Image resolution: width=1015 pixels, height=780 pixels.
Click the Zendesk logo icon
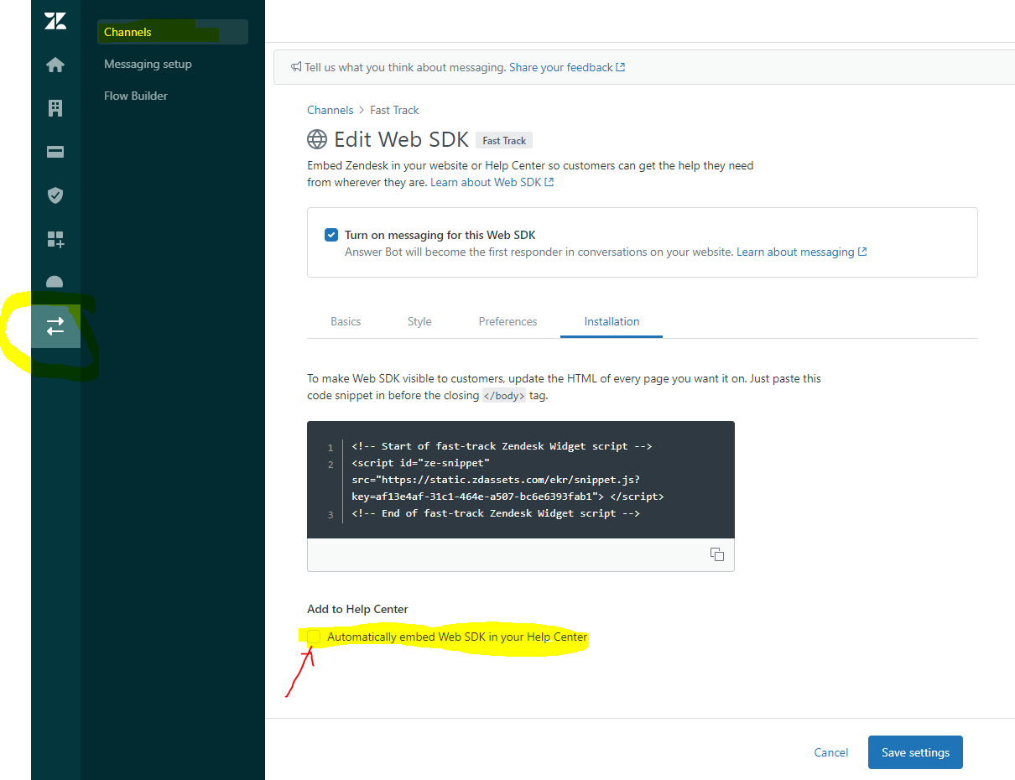[x=55, y=22]
